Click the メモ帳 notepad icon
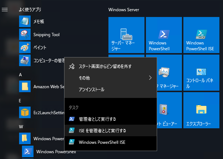223x159 pixels. tap(25, 21)
